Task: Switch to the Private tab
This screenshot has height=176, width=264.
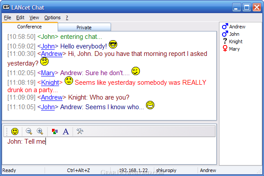Action: 84,28
